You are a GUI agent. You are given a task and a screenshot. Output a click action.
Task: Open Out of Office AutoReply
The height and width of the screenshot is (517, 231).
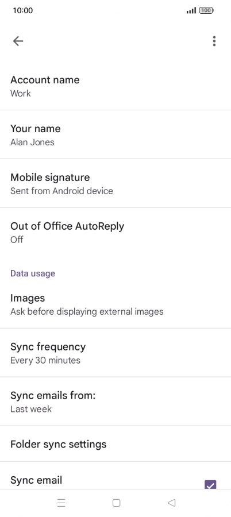[x=115, y=232]
